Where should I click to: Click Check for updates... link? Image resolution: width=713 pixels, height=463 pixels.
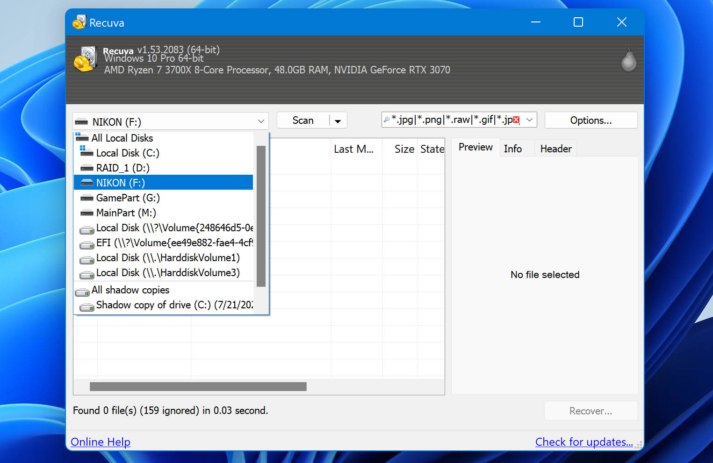pyautogui.click(x=584, y=442)
